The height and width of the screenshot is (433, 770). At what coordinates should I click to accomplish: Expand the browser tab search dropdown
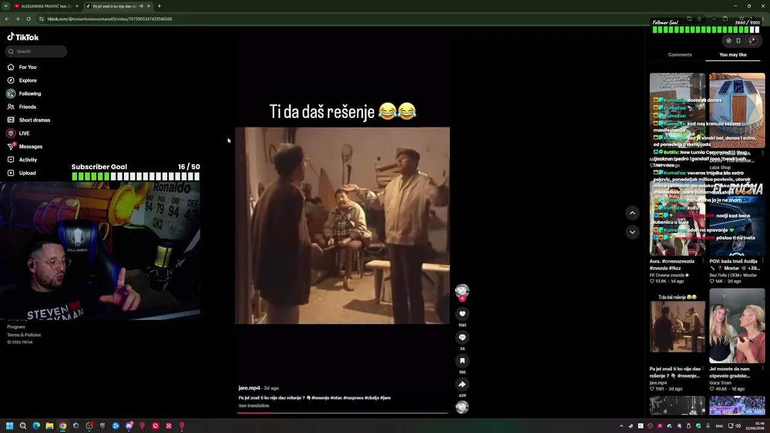pos(5,6)
